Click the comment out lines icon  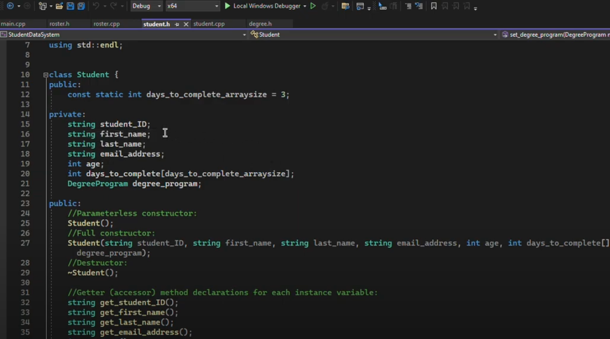(x=408, y=6)
